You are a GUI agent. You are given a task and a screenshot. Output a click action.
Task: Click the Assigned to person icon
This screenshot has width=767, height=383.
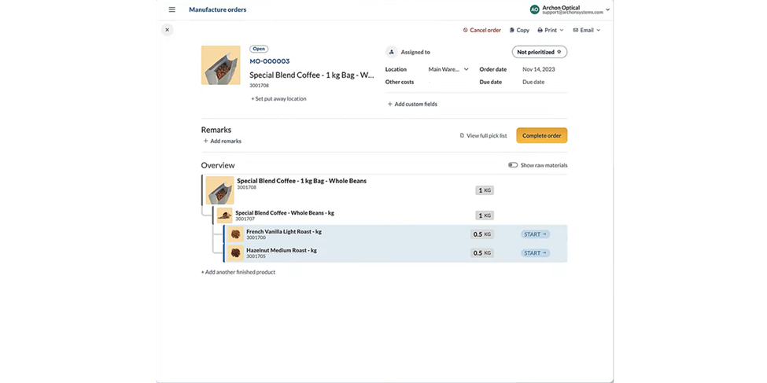point(391,52)
